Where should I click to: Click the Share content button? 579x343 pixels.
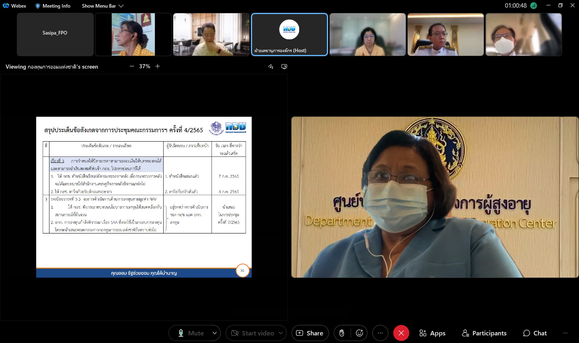pos(310,333)
